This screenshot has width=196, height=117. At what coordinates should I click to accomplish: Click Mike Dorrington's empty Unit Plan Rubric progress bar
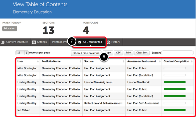pos(175,68)
